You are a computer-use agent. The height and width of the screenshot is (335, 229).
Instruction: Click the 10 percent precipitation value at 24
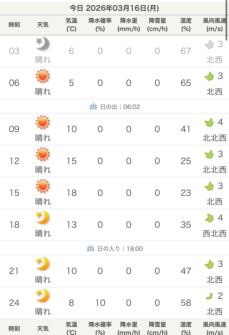click(x=100, y=303)
